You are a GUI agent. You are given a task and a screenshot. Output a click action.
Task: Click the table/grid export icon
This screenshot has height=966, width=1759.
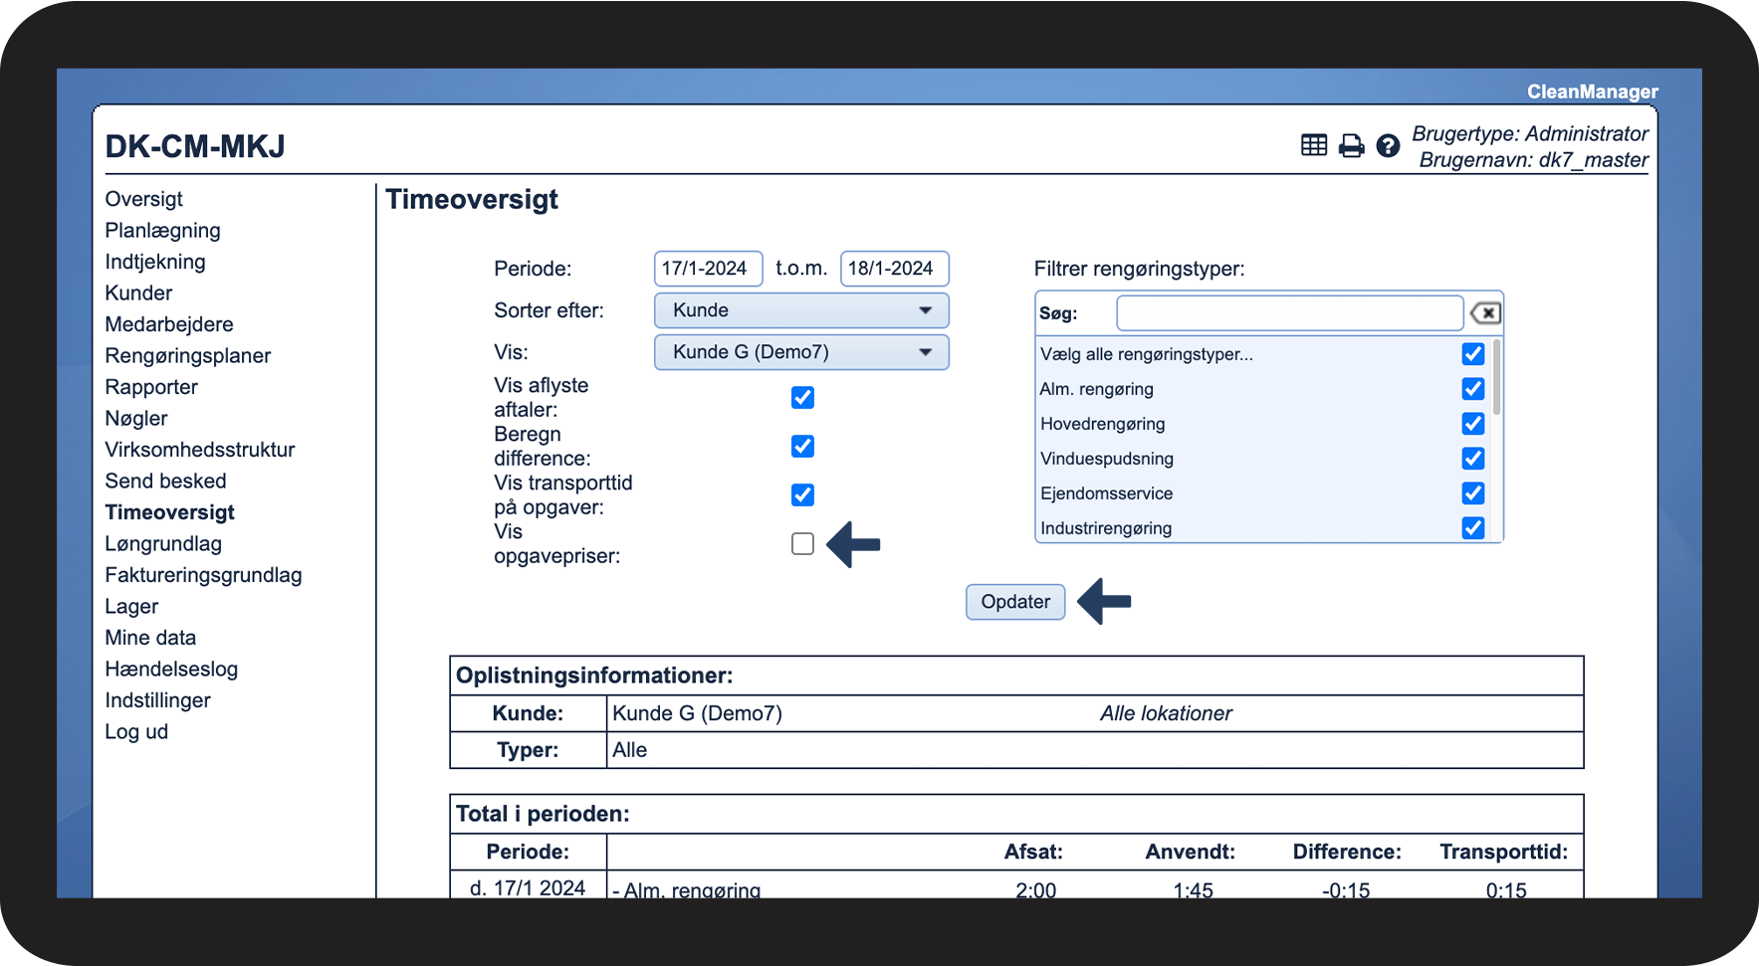pos(1314,145)
